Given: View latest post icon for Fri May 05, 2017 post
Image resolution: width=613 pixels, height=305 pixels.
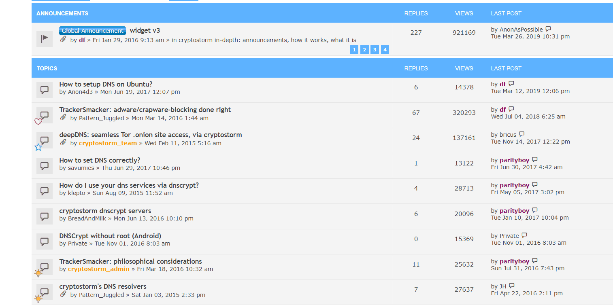Looking at the screenshot, I should [535, 185].
